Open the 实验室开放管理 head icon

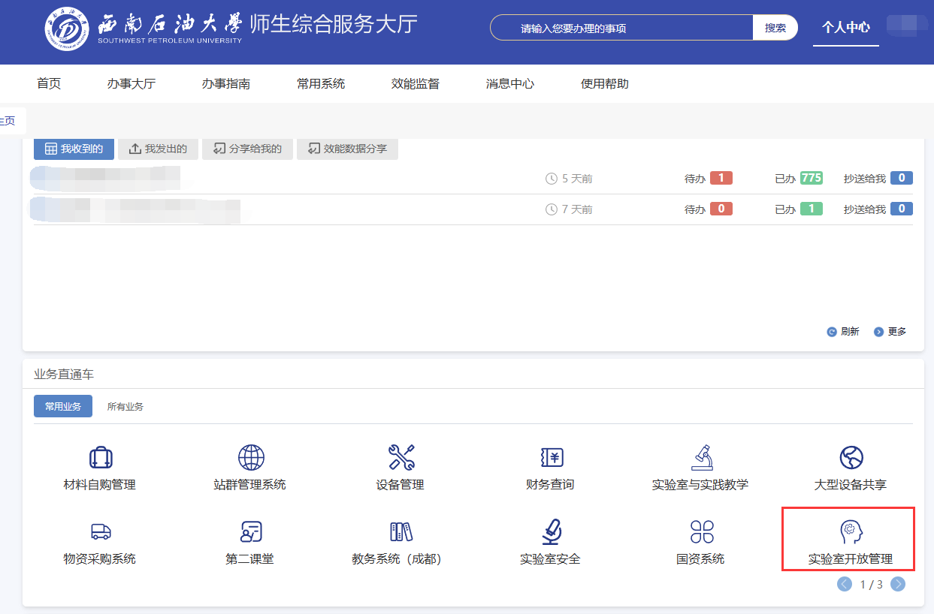851,531
